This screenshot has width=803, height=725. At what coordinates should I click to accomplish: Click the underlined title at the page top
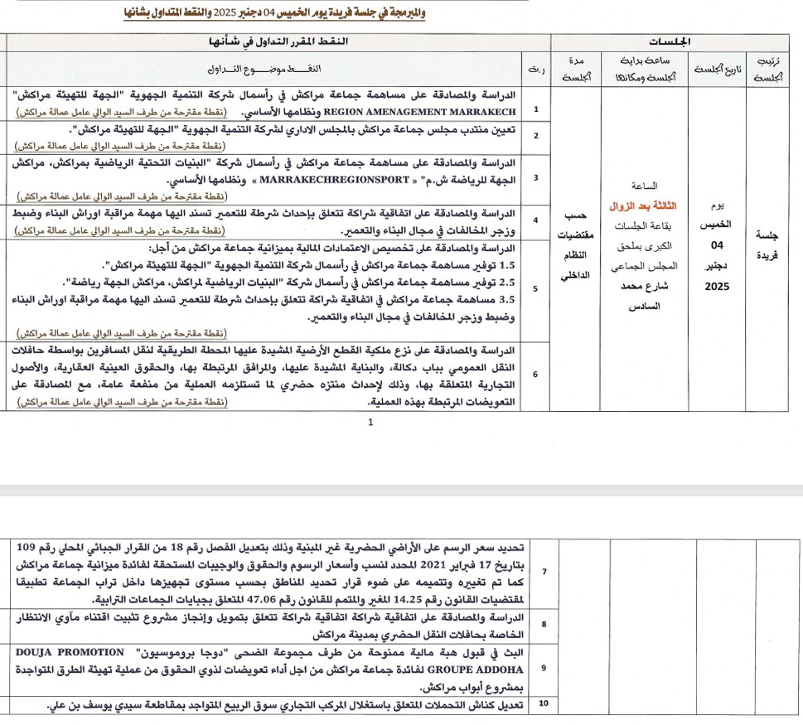point(274,12)
